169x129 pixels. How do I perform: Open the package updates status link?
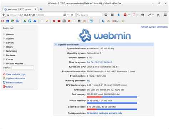(x=104, y=113)
